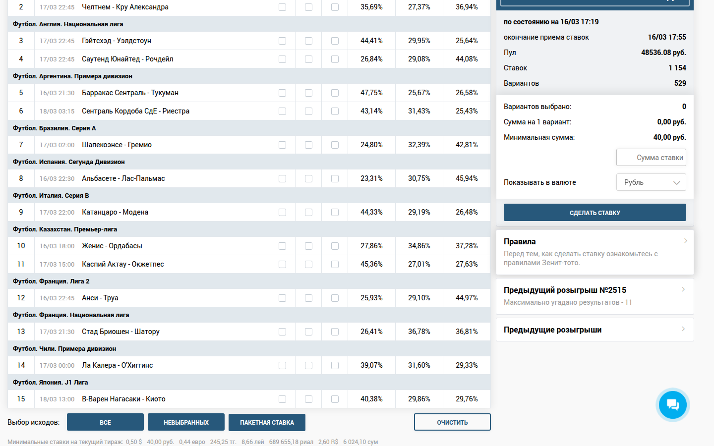
Task: Check third outcome for В-Варен Нагасаки - Киото
Action: pyautogui.click(x=335, y=399)
